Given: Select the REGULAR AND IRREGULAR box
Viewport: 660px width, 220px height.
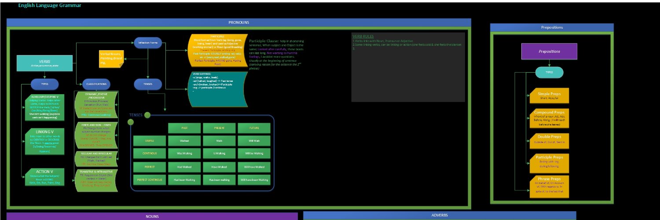Looking at the screenshot, I should 97,158.
